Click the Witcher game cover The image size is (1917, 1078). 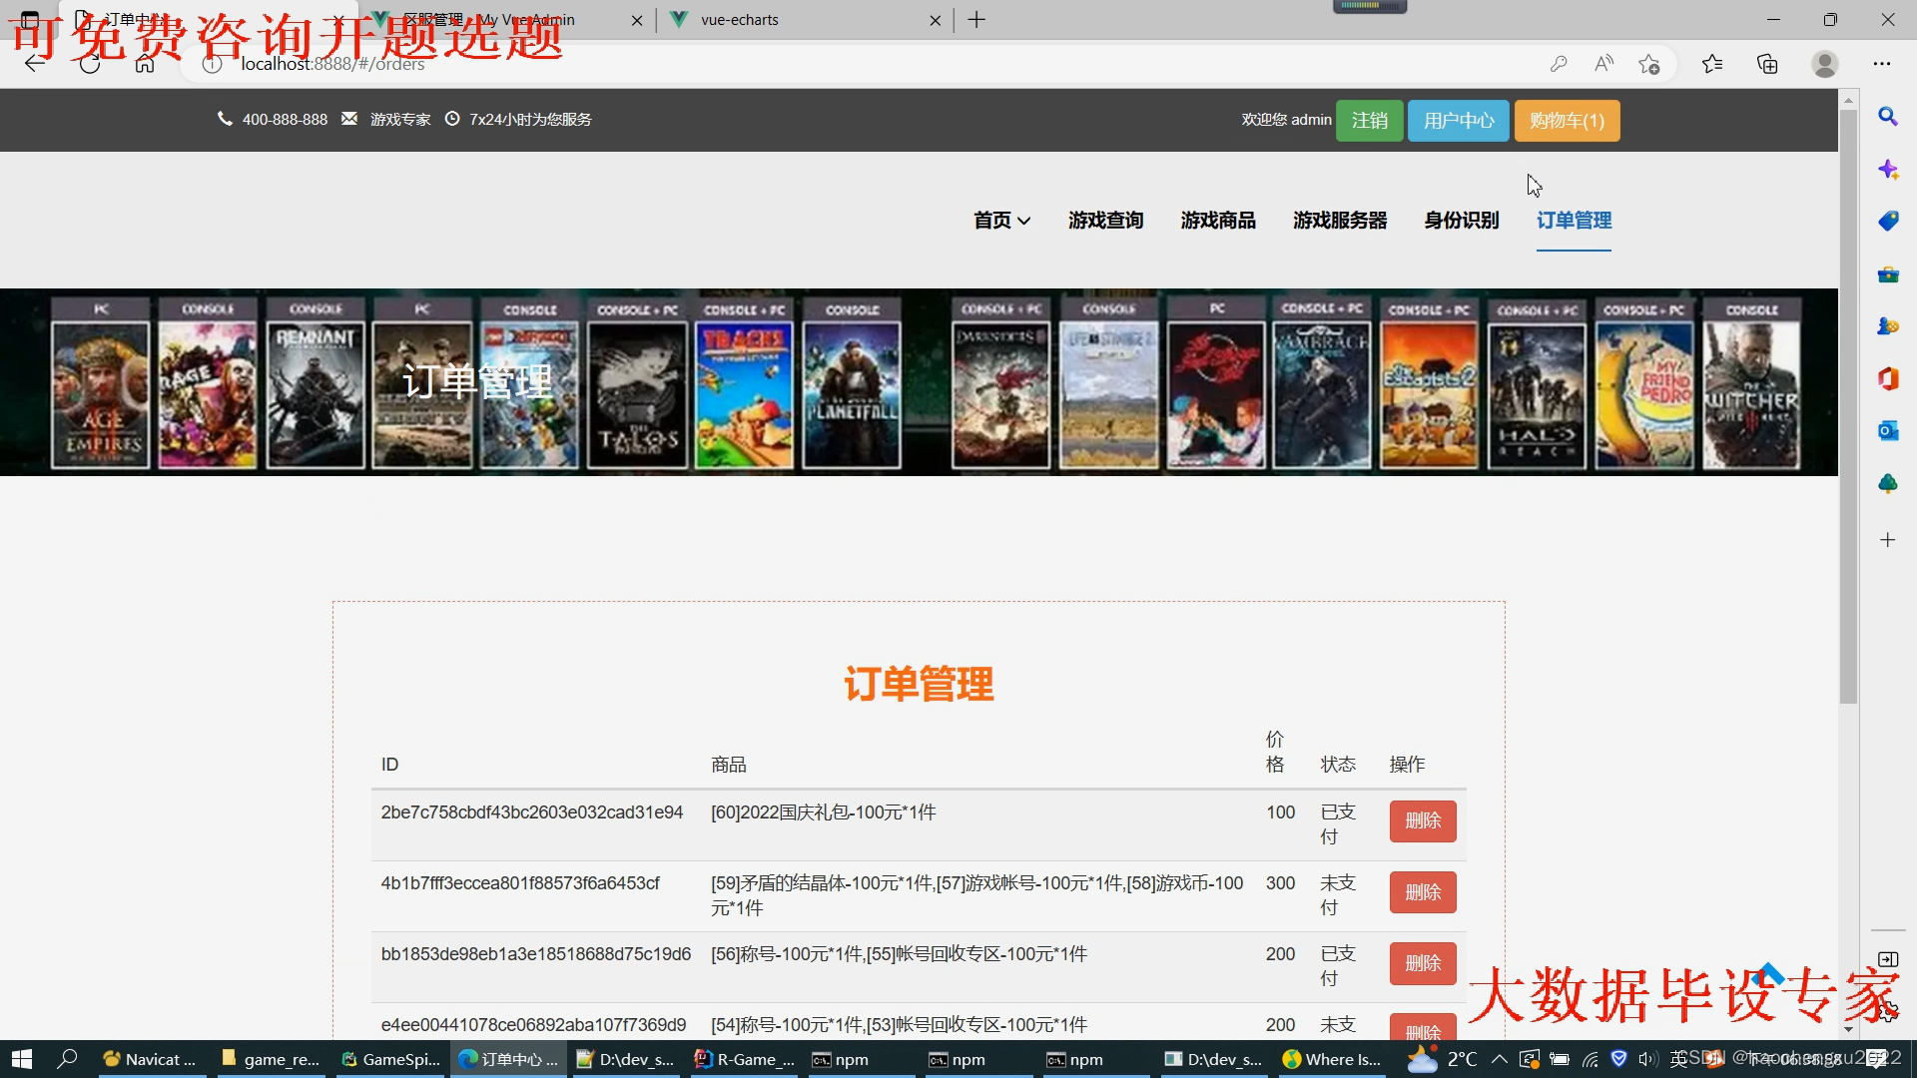pyautogui.click(x=1751, y=394)
